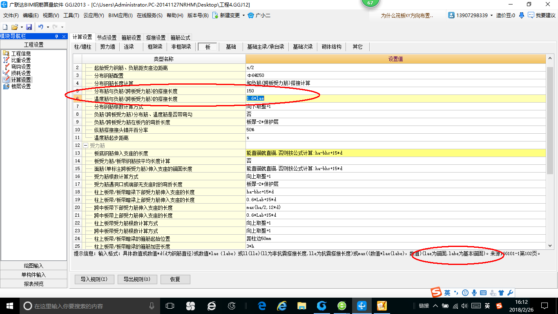Viewport: 558px width, 314px height.
Task: Open the 单构件输入 section
Action: (34, 275)
